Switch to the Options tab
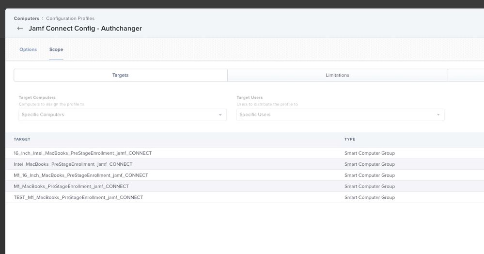484x254 pixels. coord(28,49)
